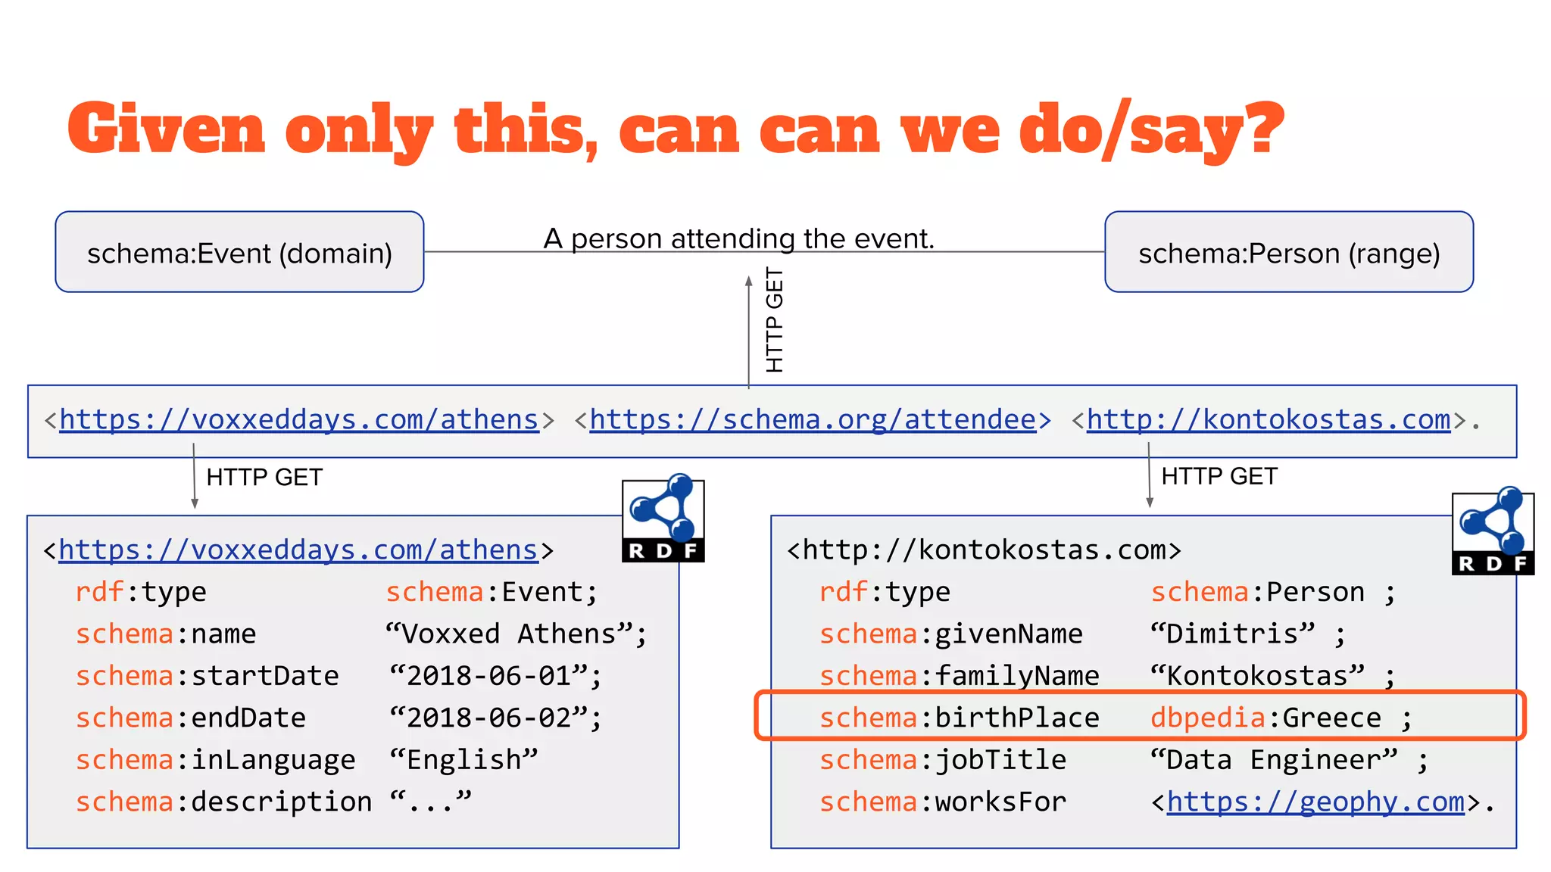Click the schema:givenName property
The image size is (1551, 872).
pyautogui.click(x=951, y=634)
